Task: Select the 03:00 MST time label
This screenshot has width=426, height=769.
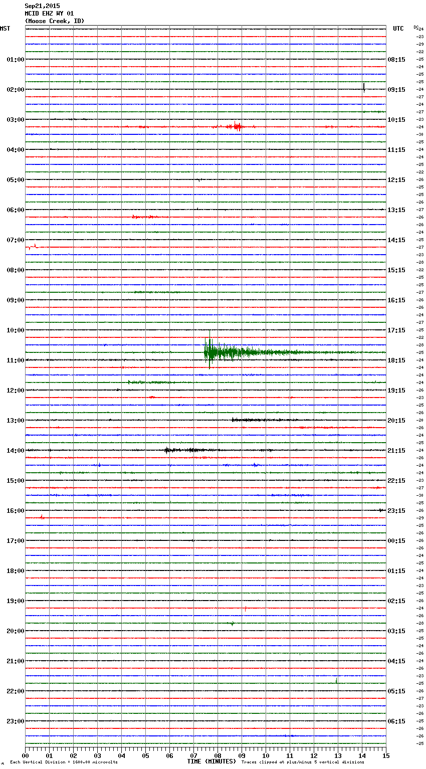Action: click(x=16, y=120)
